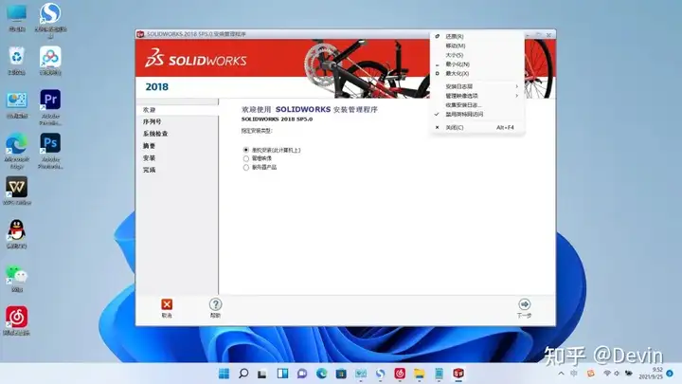The width and height of the screenshot is (682, 384).
Task: Open Task View on taskbar
Action: 262,374
